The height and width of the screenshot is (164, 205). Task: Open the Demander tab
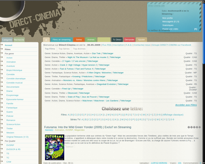[x=129, y=40]
